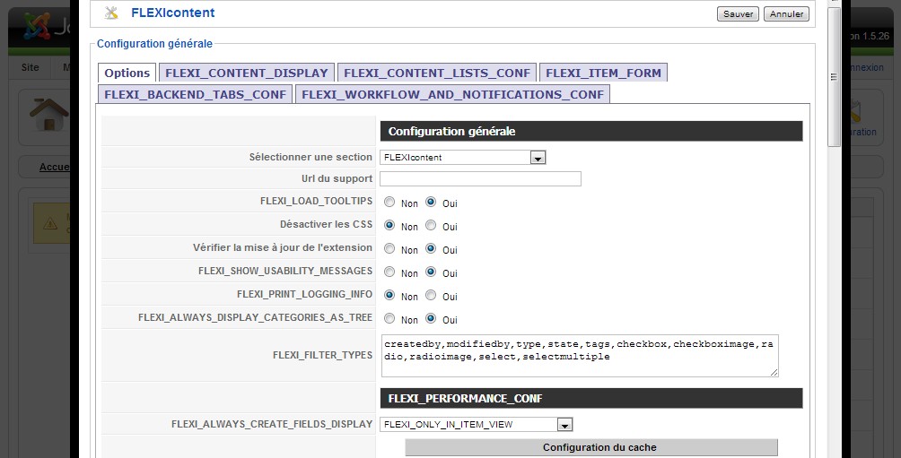This screenshot has width=901, height=458.
Task: Click the Site menu in background Joomla window
Action: tap(30, 67)
